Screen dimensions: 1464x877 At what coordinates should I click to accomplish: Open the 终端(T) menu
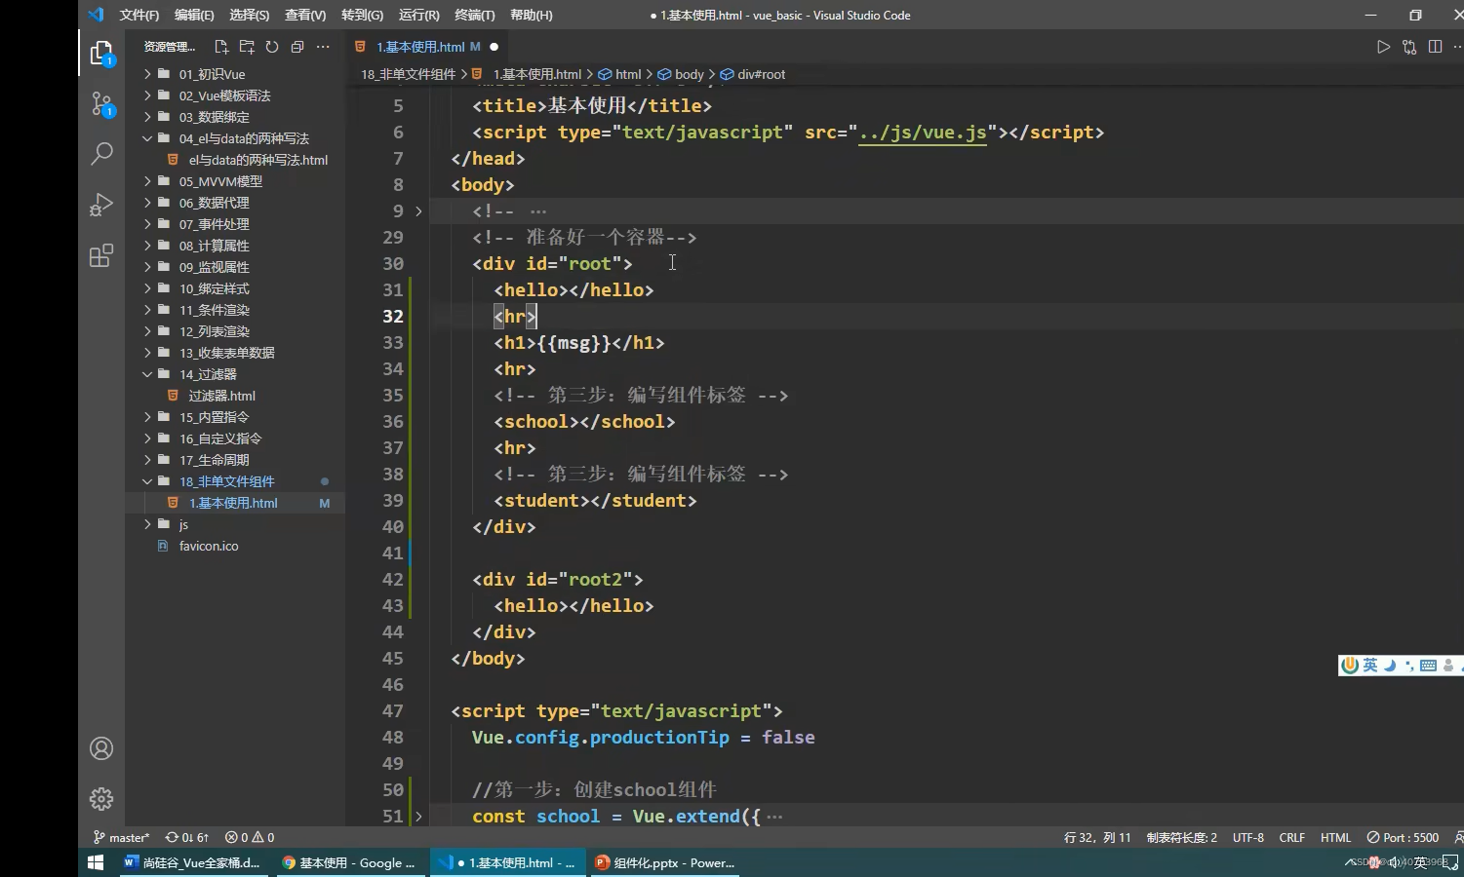click(475, 15)
